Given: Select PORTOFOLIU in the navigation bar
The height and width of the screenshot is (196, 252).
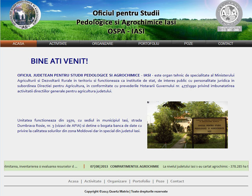Looking at the screenshot, I should click(x=149, y=44).
